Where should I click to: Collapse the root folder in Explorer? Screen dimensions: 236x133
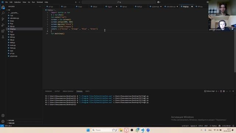pyautogui.click(x=9, y=10)
